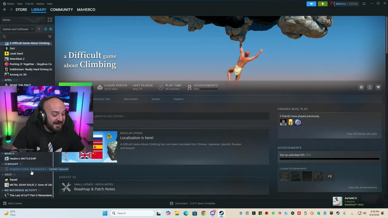Collapse the MARCH group
This screenshot has height=218, width=388.
(2, 154)
